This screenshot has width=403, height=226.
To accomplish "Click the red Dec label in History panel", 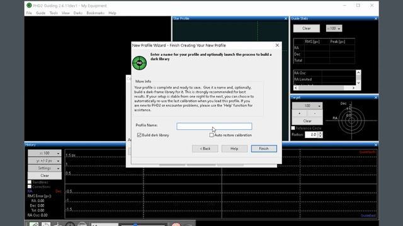I will point(59,191).
